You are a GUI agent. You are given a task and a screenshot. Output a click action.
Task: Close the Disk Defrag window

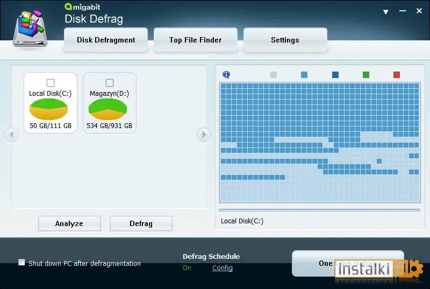click(419, 11)
